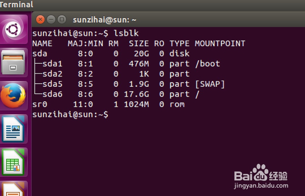
Task: Click the sda6 partition name
Action: tap(52, 94)
